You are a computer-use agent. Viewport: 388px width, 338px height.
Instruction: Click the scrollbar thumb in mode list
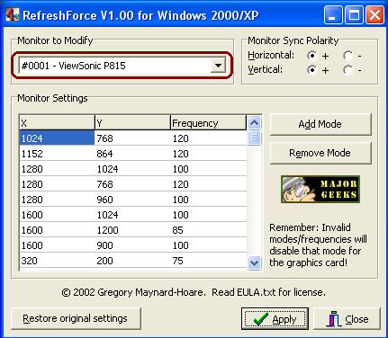(x=255, y=138)
